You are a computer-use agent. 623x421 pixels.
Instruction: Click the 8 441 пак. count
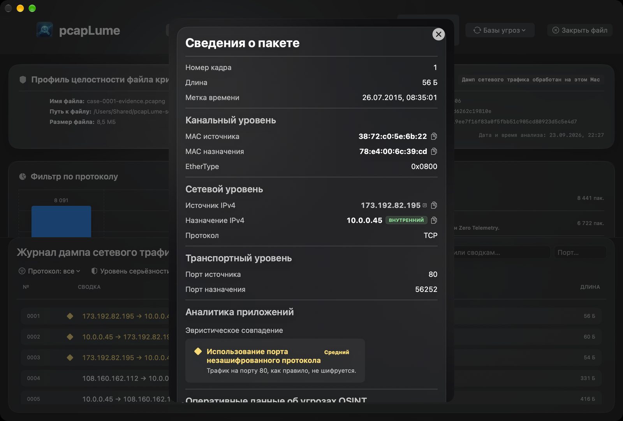pos(590,198)
